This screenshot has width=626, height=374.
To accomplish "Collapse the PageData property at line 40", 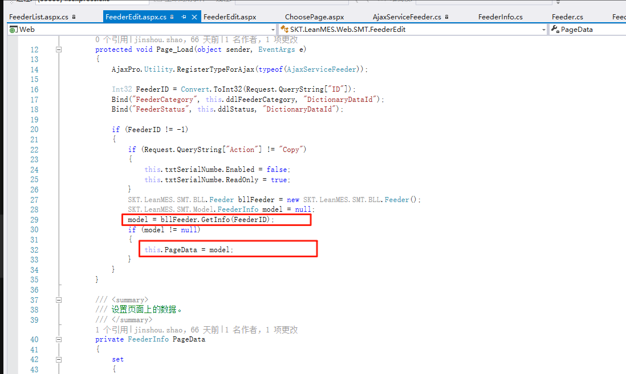I will tap(59, 339).
